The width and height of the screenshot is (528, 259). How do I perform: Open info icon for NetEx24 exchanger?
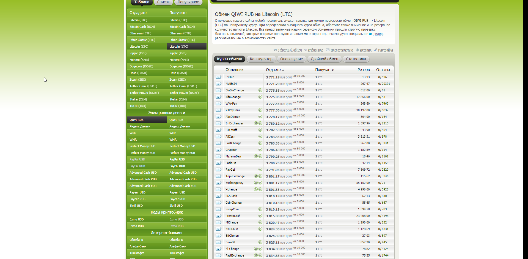[x=218, y=84]
